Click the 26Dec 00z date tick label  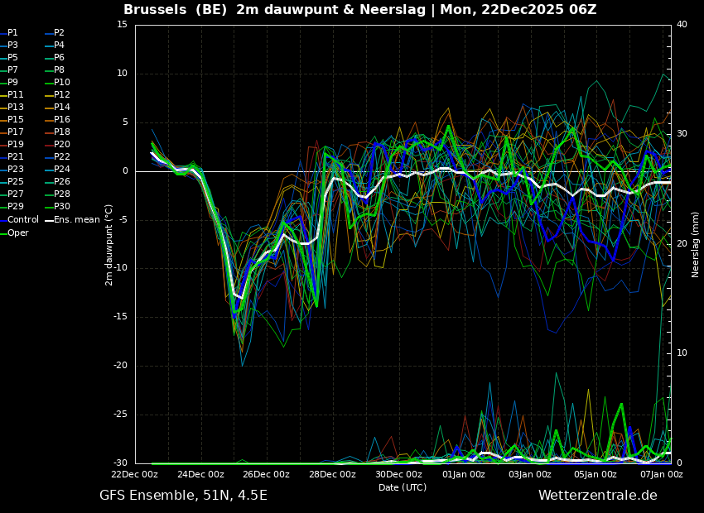coord(267,474)
